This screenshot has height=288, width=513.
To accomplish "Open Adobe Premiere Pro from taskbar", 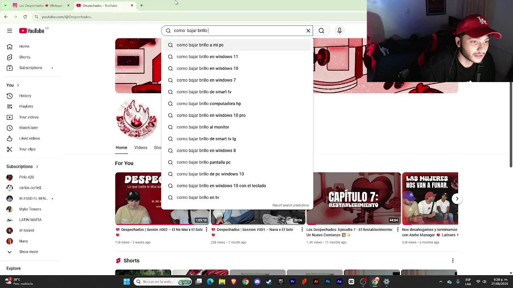I will (x=293, y=282).
